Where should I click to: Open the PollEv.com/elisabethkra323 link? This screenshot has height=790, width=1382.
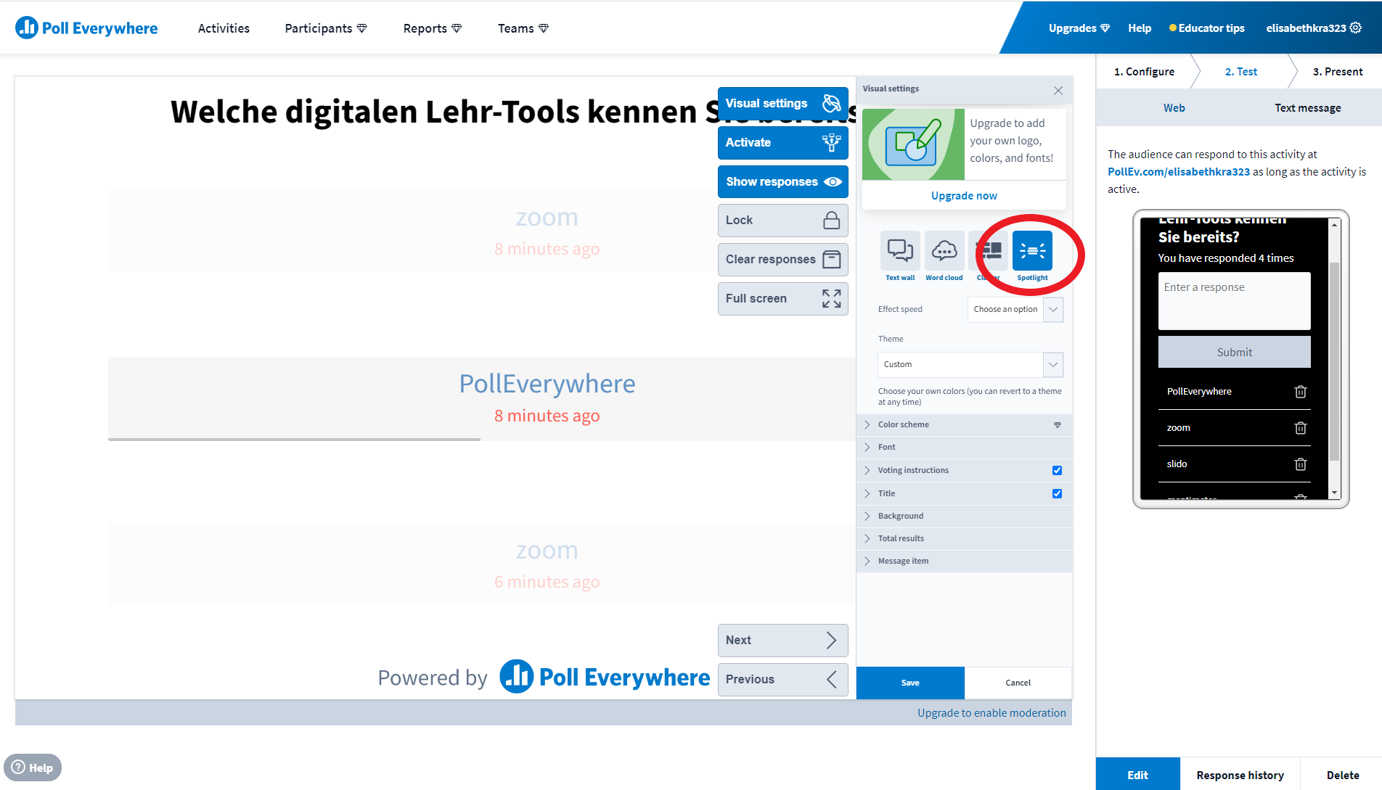click(x=1179, y=172)
